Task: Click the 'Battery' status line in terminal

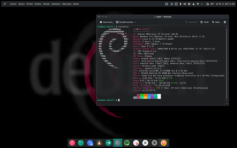Action: click(171, 88)
